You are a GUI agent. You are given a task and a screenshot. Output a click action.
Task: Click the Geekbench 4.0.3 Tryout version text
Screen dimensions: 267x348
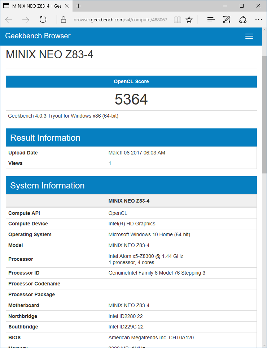point(63,116)
